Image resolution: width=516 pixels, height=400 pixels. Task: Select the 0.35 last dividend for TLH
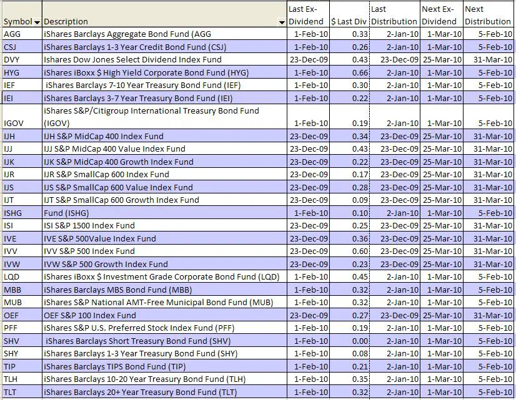pos(349,379)
